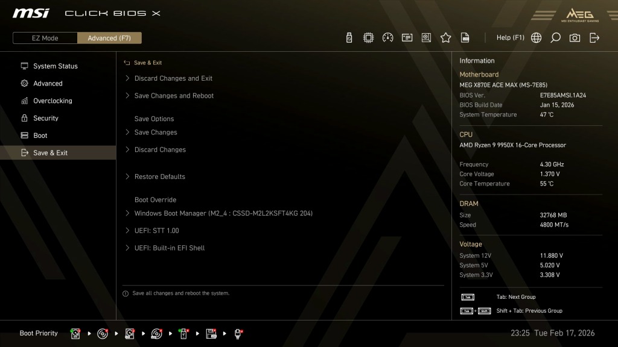Screen dimensions: 618x347
Task: Click the AMD Ryzen 9 9950X processor name
Action: (x=513, y=145)
